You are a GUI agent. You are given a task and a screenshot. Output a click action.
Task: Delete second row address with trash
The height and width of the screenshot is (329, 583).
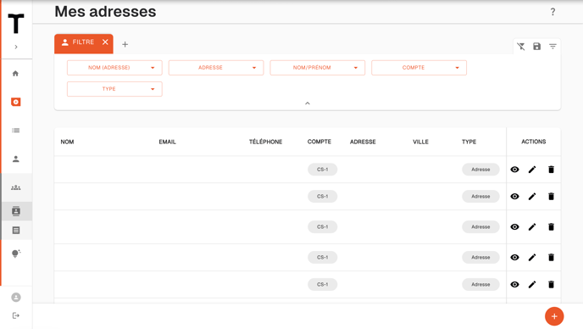click(551, 196)
